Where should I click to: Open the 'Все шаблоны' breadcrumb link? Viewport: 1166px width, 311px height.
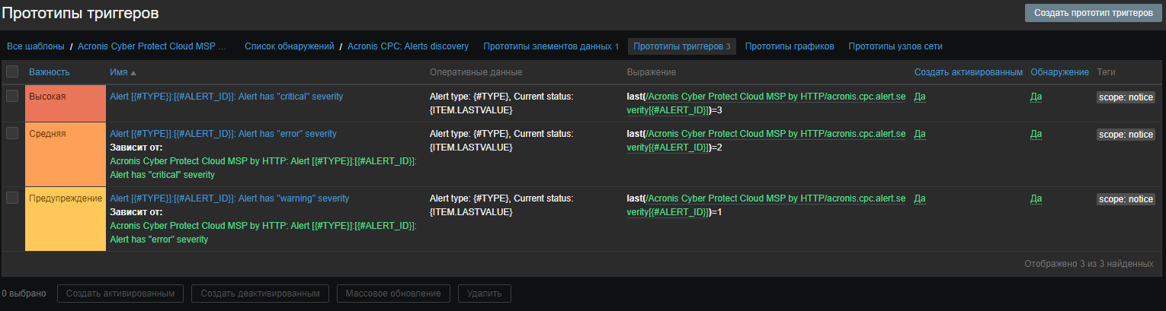tap(36, 46)
